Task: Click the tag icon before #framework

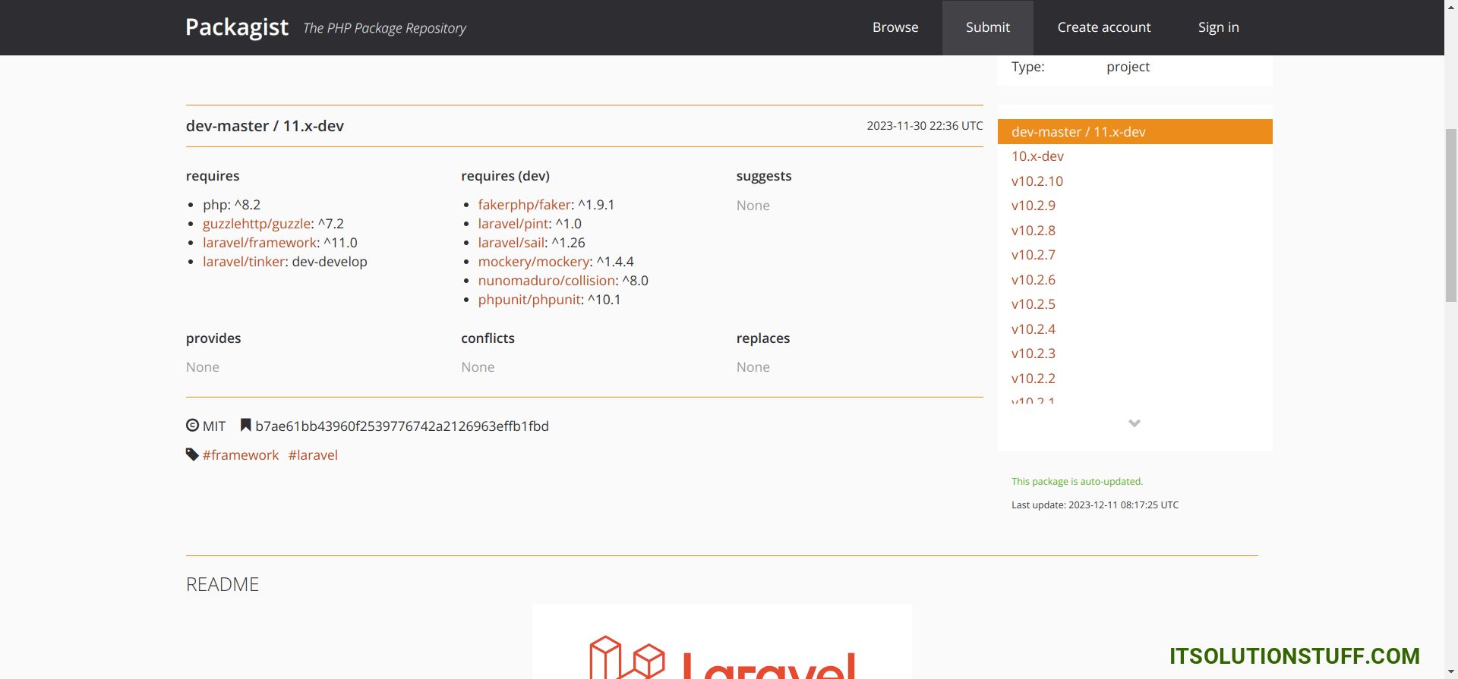Action: [192, 454]
